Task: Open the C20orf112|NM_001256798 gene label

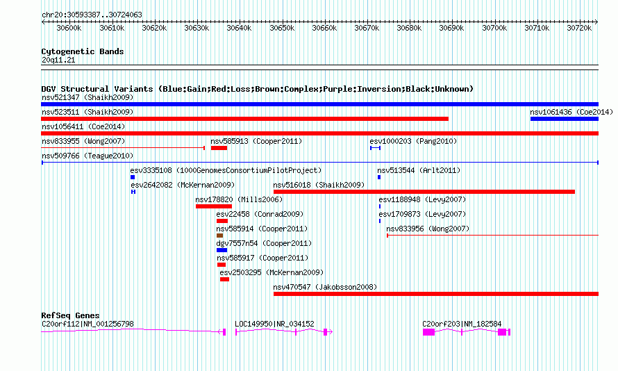Action: pyautogui.click(x=87, y=324)
